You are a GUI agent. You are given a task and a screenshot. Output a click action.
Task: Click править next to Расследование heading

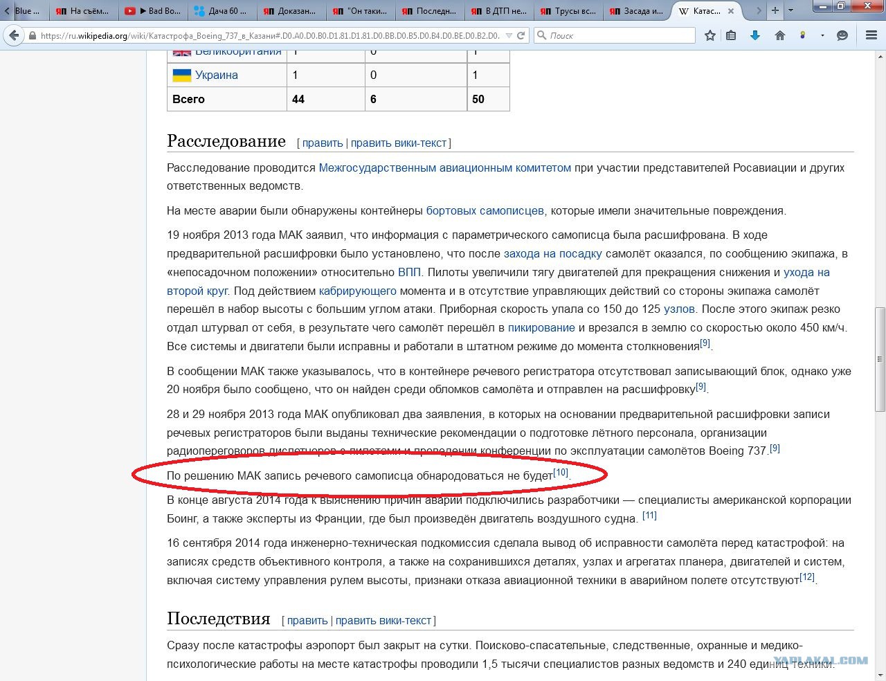point(323,143)
